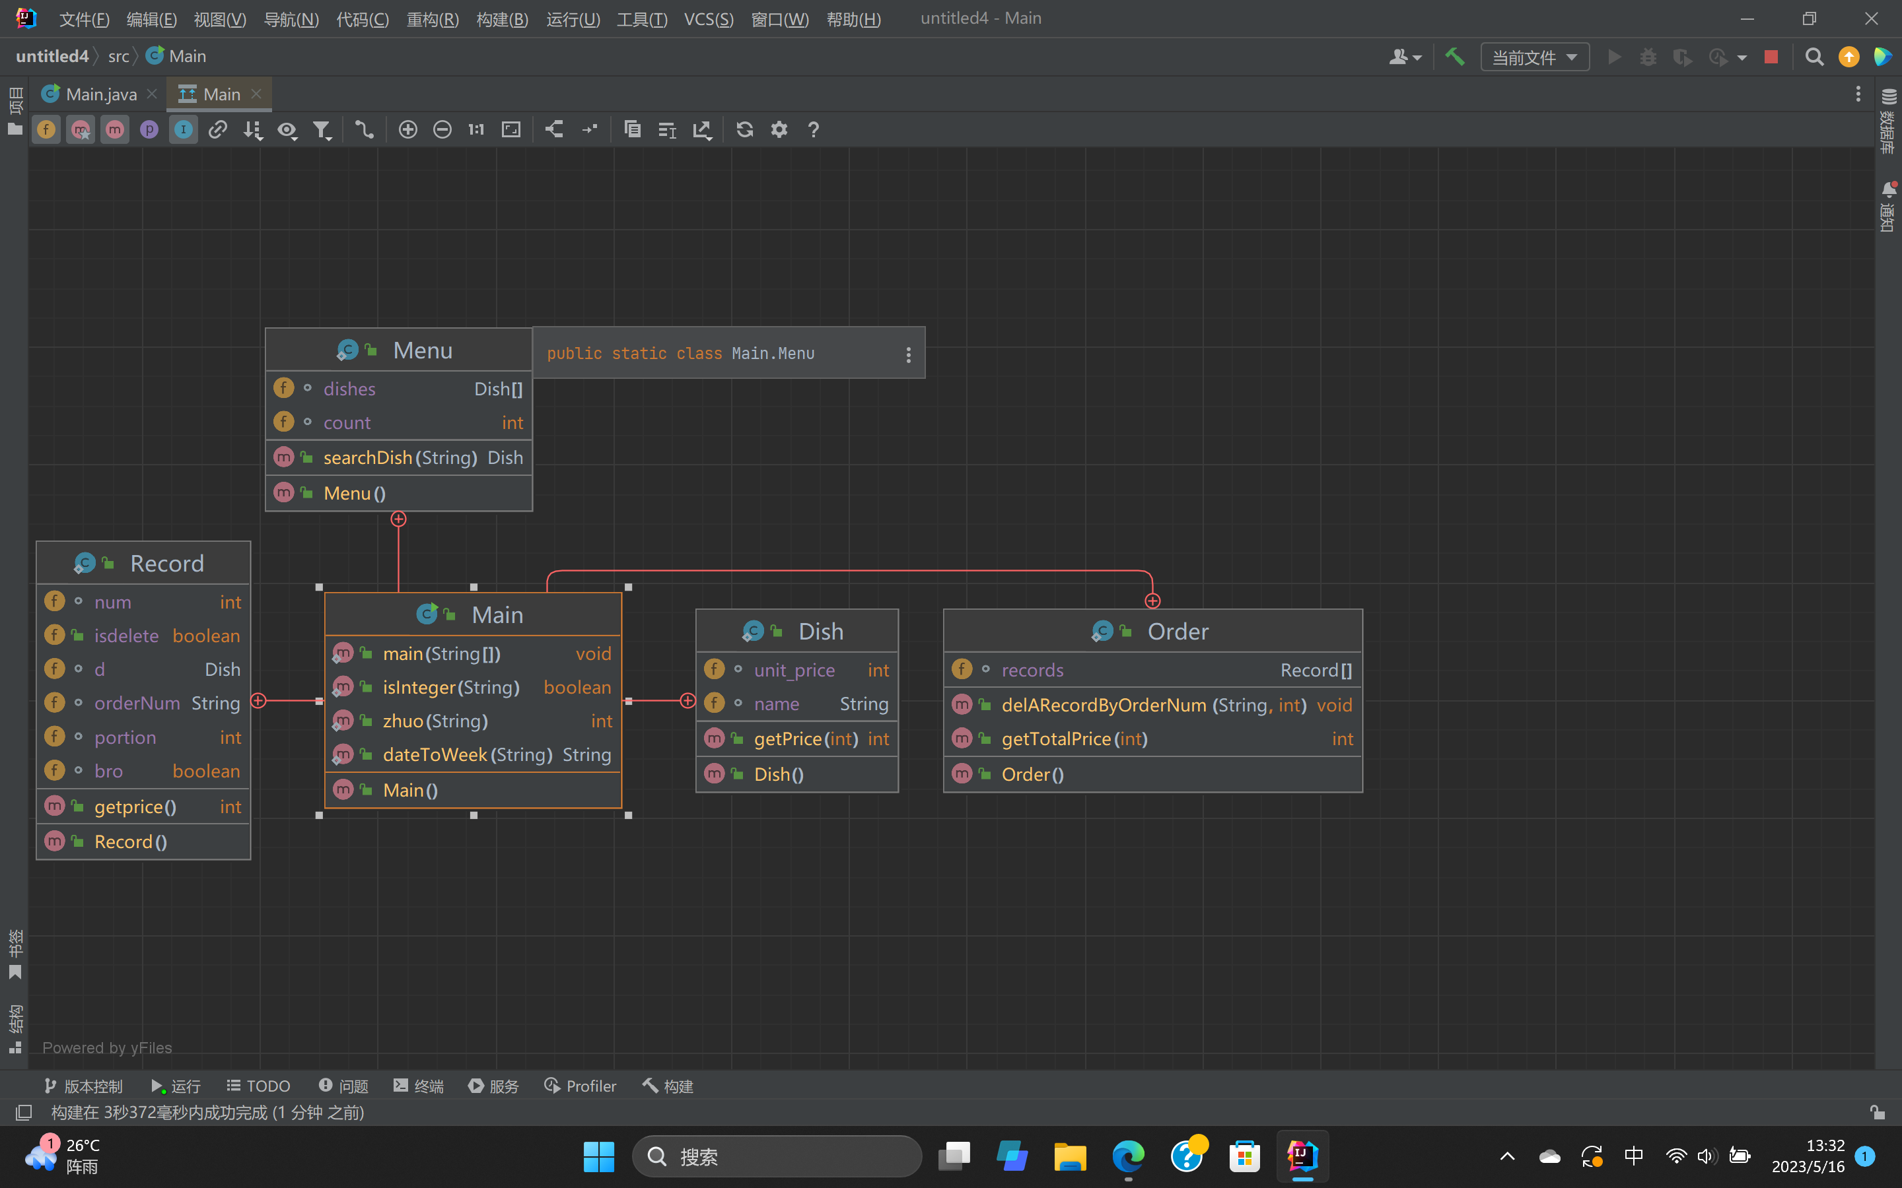Click the fit content icon

point(511,129)
